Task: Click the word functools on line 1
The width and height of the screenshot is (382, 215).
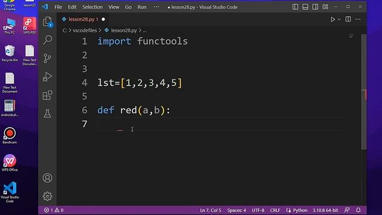Action: tap(162, 41)
